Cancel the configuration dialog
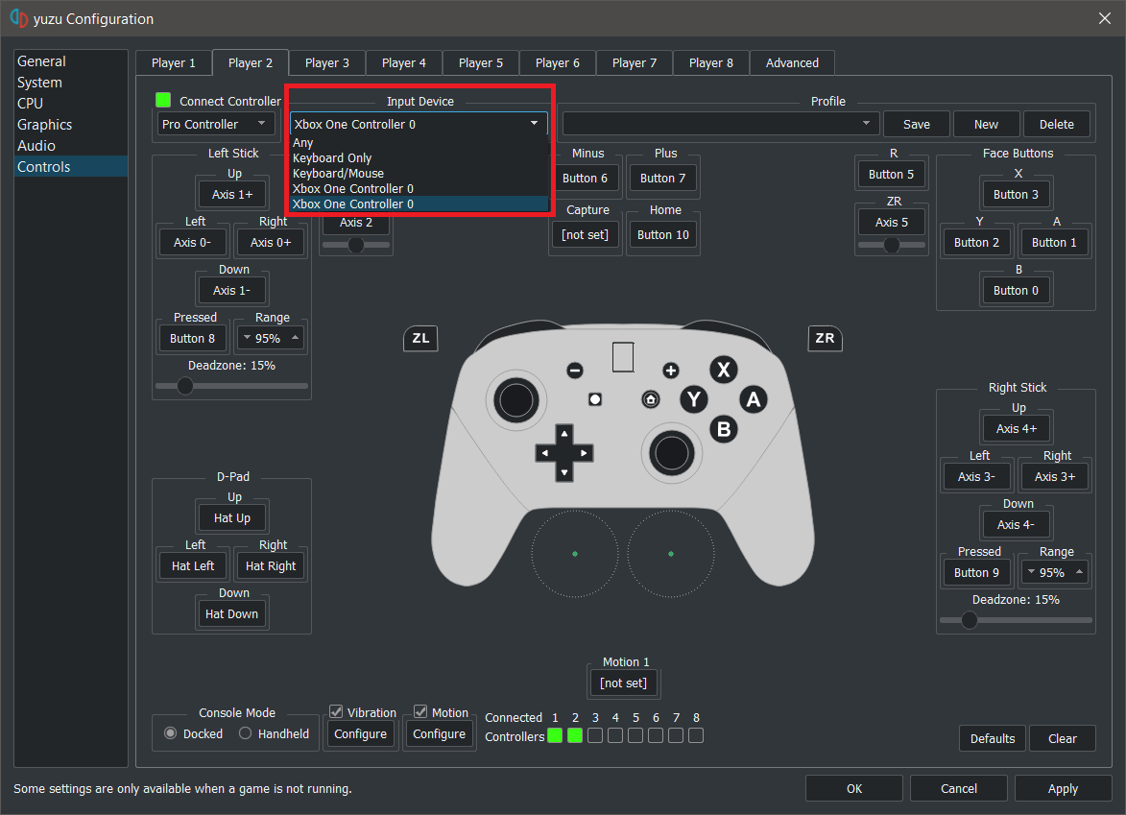The image size is (1126, 815). 959,788
